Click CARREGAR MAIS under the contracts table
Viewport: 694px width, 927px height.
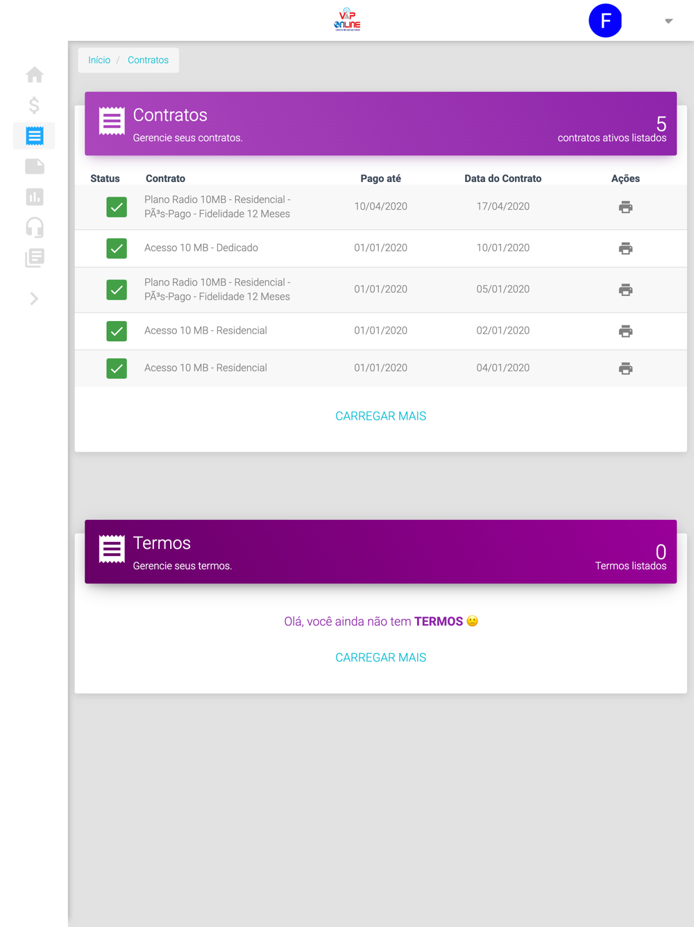point(380,416)
